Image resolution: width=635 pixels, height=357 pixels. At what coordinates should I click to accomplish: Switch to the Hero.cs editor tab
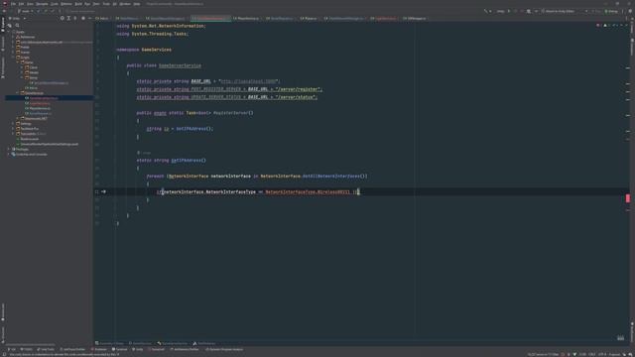[x=101, y=18]
